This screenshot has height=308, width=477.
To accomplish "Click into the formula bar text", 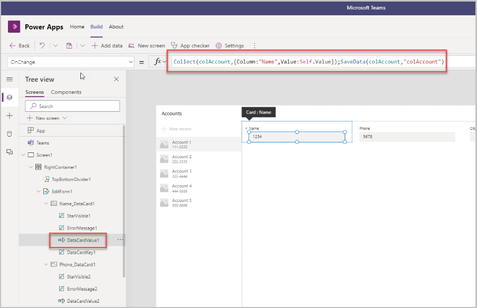I will pos(308,62).
